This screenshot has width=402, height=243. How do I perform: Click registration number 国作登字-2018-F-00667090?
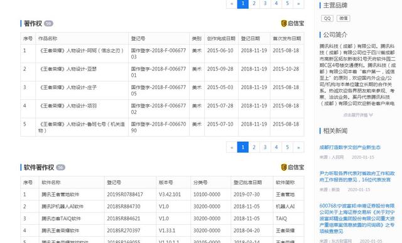(158, 127)
